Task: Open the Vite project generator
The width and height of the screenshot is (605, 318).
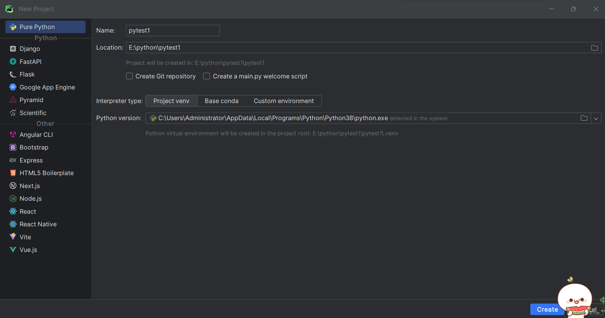Action: 13,237
